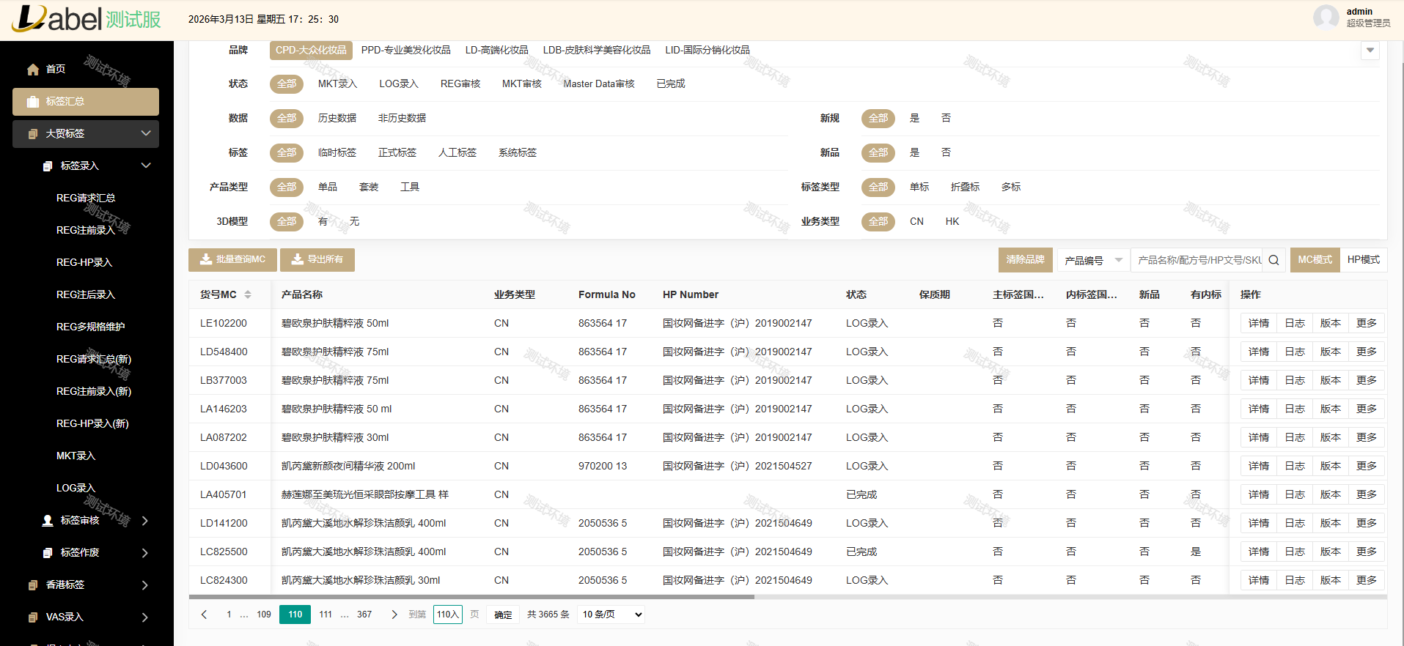Open REG-HP录入(新) menu item
Image resolution: width=1404 pixels, height=646 pixels.
[x=92, y=423]
